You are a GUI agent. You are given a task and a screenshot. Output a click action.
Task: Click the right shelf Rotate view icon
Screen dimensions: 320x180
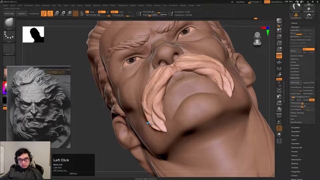tap(279, 109)
